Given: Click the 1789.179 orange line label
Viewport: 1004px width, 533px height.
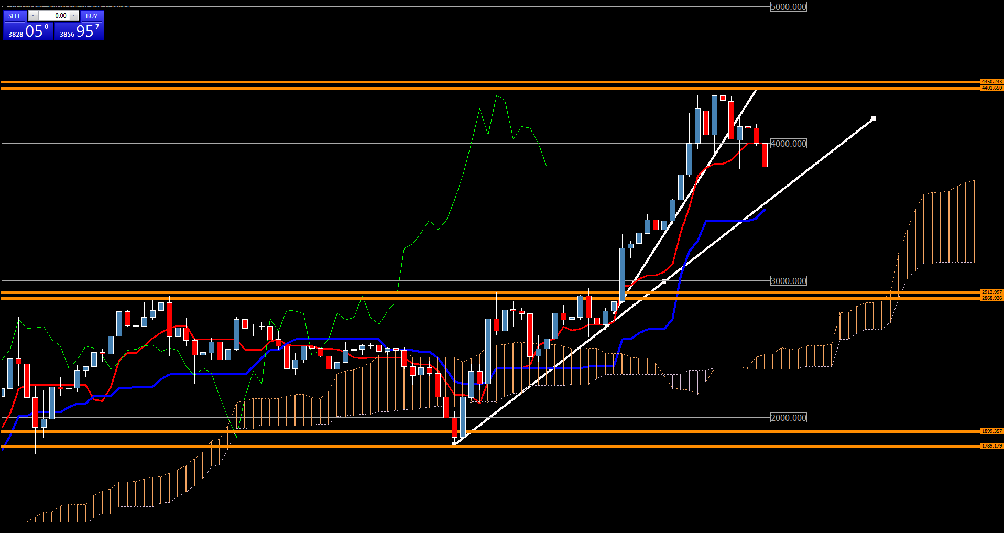Looking at the screenshot, I should 991,446.
